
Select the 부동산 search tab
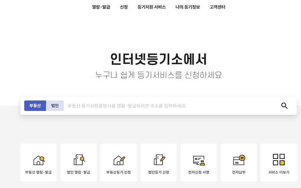(35, 106)
